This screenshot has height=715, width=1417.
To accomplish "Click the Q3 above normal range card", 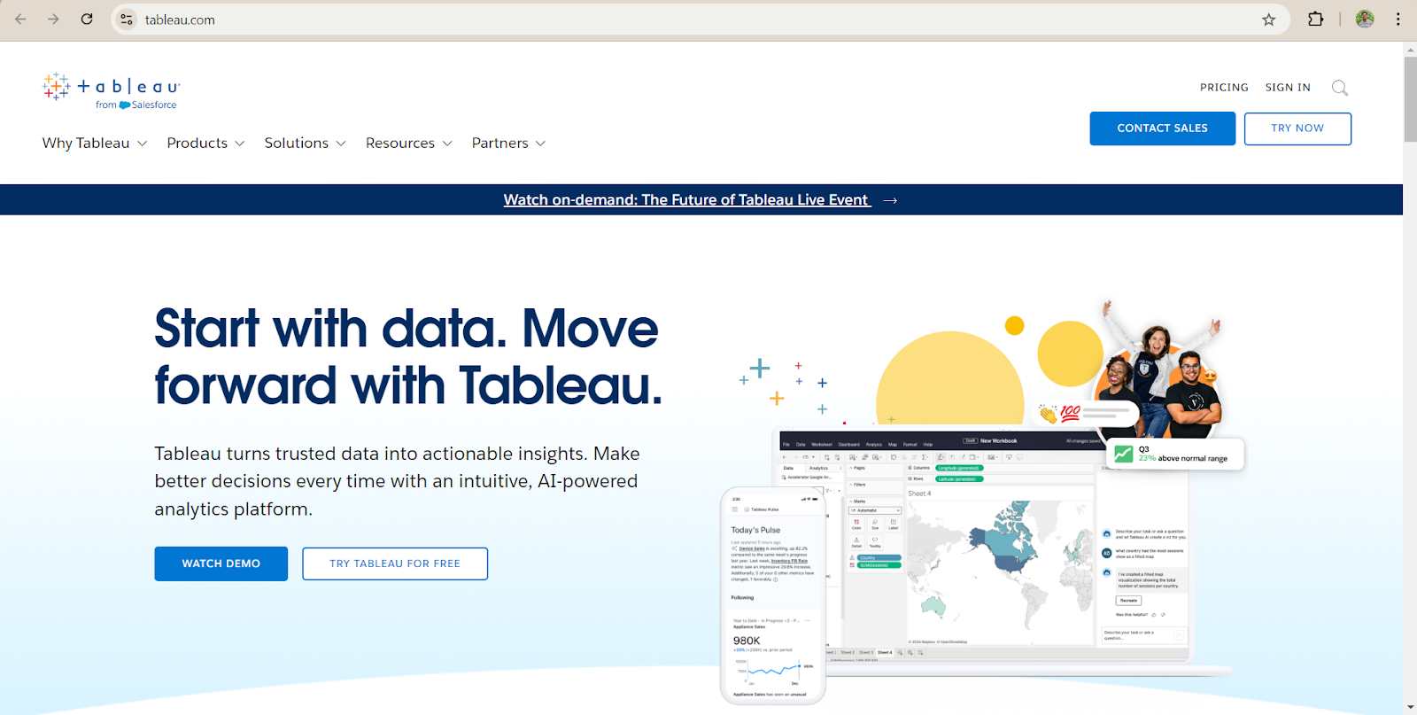I will pos(1176,455).
